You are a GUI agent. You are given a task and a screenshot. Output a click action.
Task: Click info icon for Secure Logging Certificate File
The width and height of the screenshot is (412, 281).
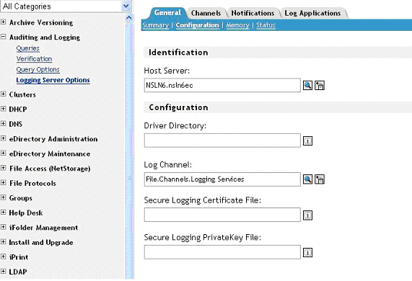pyautogui.click(x=307, y=215)
